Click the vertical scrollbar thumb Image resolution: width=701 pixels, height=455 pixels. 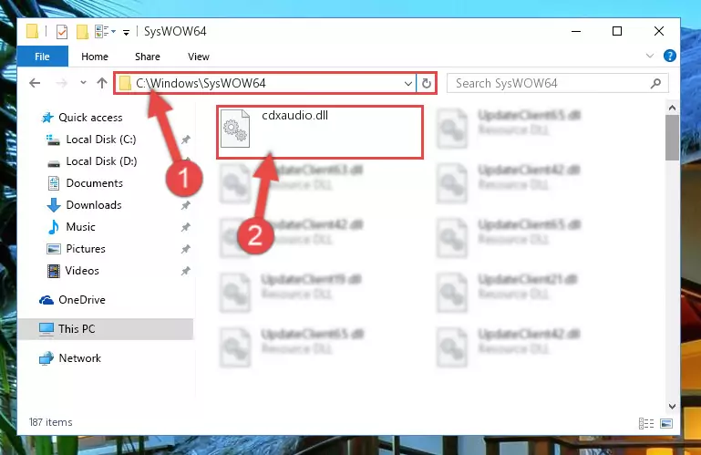pos(672,138)
